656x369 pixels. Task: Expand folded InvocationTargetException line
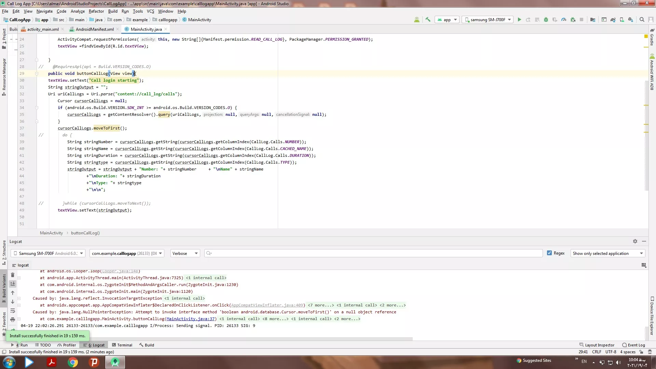[19, 298]
